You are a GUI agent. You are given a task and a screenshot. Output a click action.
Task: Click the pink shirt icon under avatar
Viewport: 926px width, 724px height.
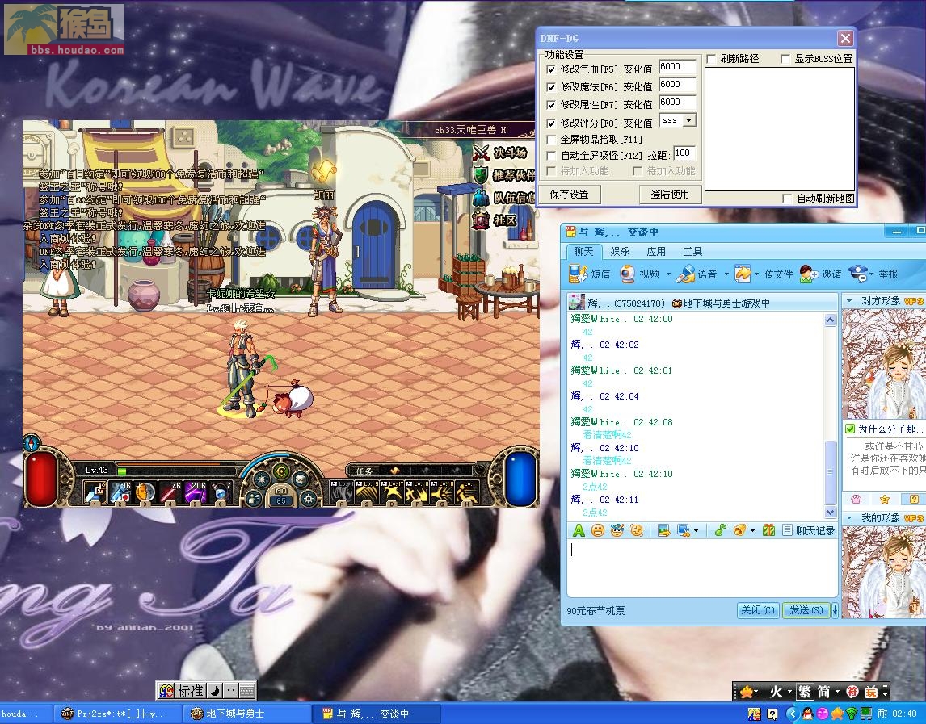(857, 499)
